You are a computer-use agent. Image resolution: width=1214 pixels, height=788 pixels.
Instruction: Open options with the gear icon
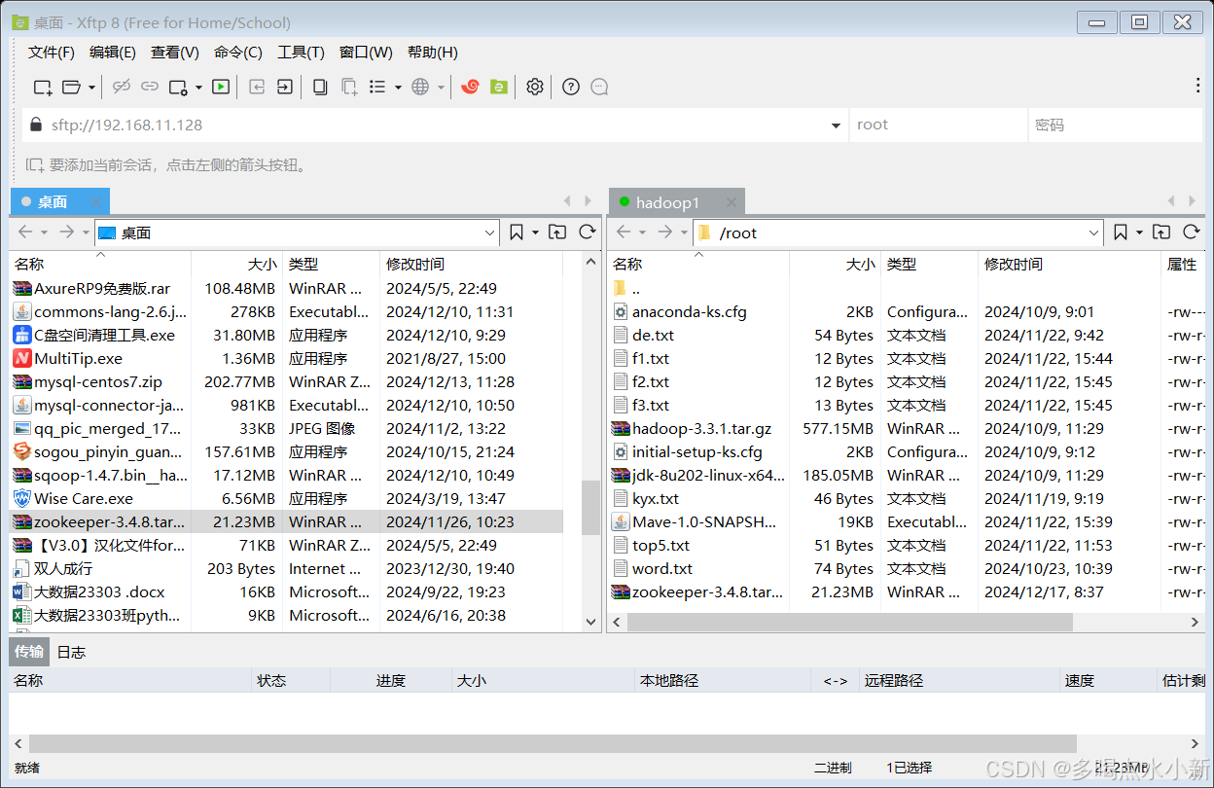pos(535,87)
